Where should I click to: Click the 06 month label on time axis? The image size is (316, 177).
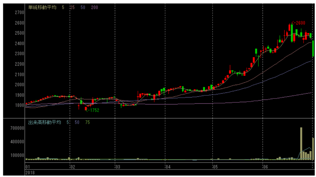[x=265, y=167]
